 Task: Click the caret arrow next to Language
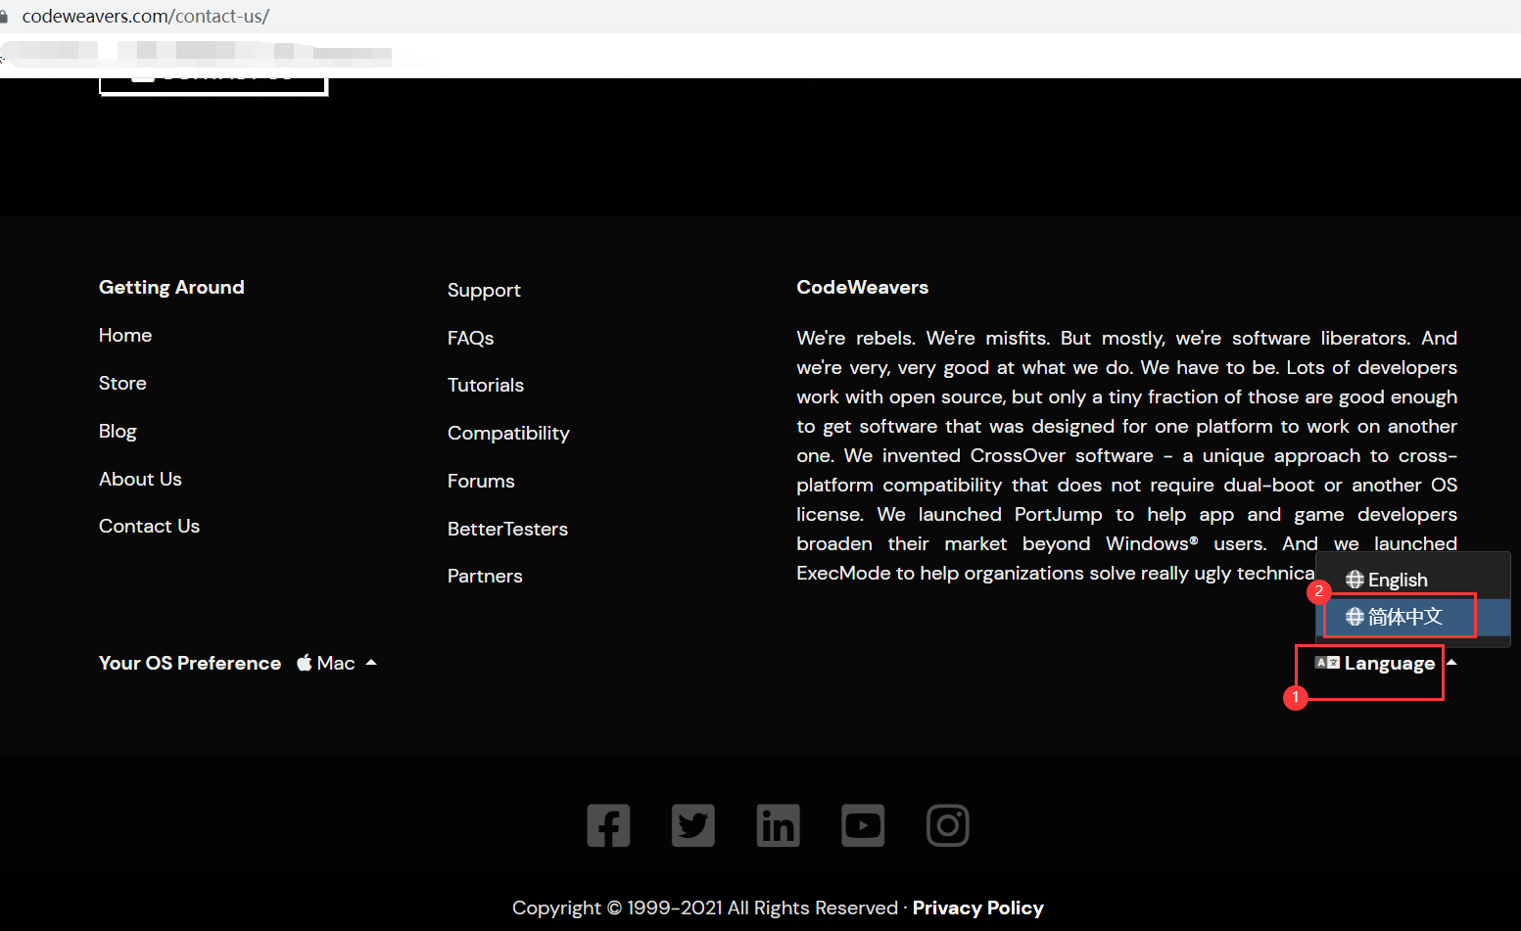tap(1452, 663)
